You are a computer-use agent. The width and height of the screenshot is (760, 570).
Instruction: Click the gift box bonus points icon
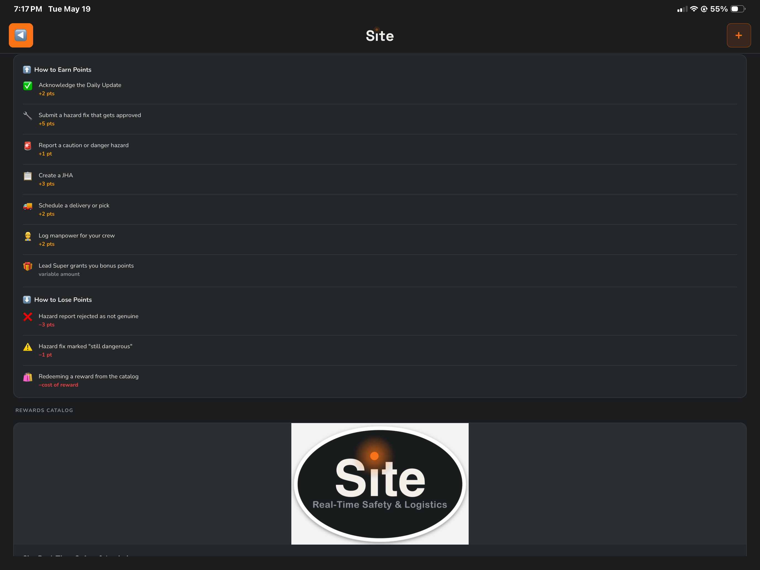(28, 266)
